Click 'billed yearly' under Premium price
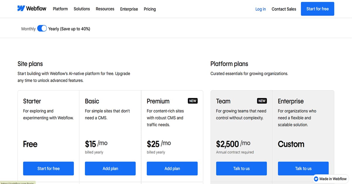The height and width of the screenshot is (184, 352). pyautogui.click(x=156, y=152)
